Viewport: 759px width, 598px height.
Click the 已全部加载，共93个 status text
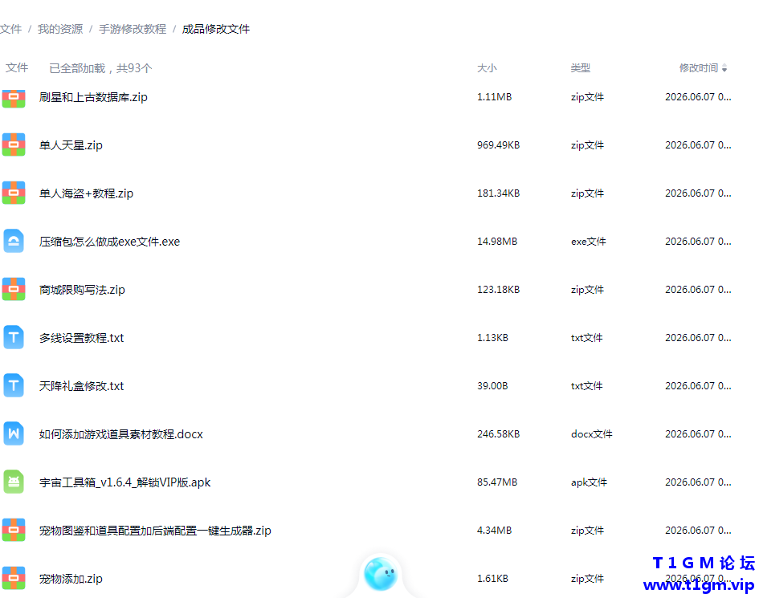(x=100, y=68)
